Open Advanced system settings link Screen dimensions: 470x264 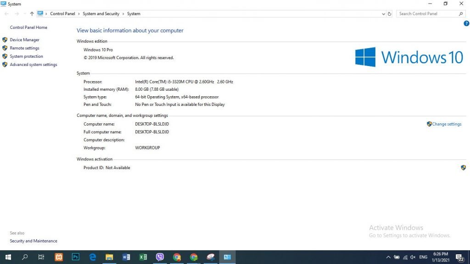[33, 65]
